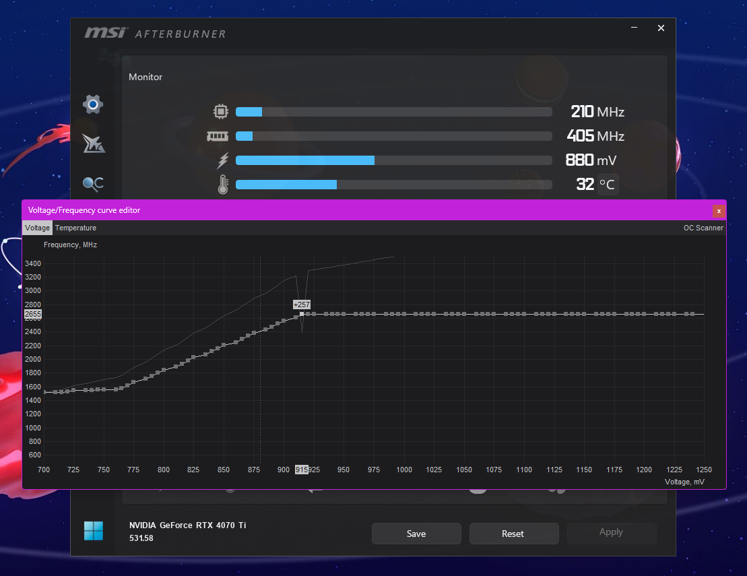This screenshot has width=747, height=576.
Task: Click the 700 voltage axis label
Action: tap(43, 470)
